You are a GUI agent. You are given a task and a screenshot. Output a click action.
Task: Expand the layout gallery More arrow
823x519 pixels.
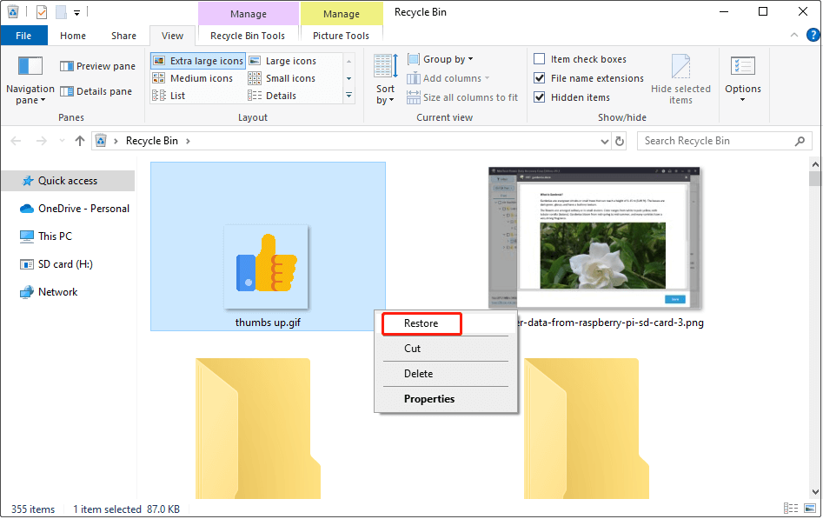[349, 96]
